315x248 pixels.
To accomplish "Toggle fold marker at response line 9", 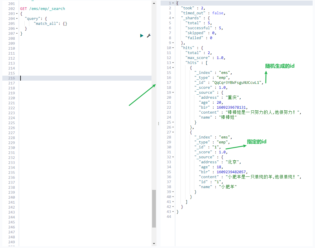I will [x=173, y=43].
